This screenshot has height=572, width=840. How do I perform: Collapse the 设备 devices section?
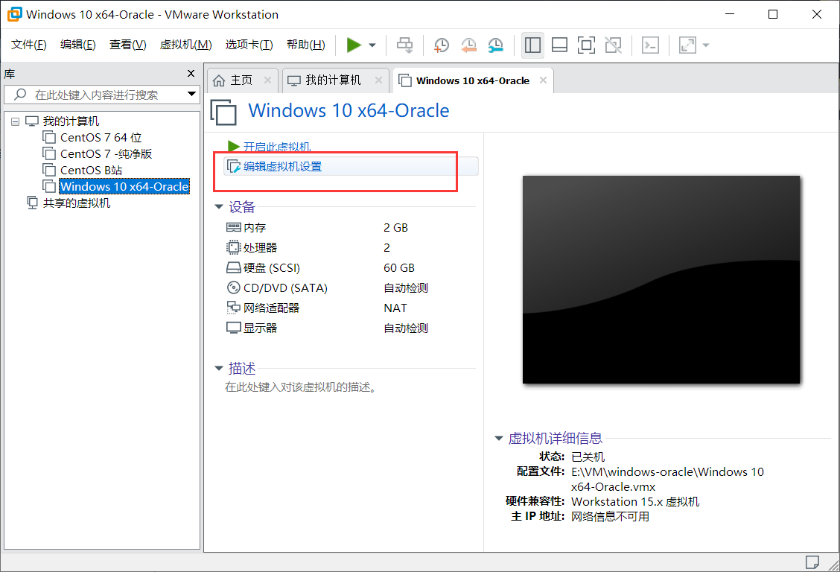point(217,207)
